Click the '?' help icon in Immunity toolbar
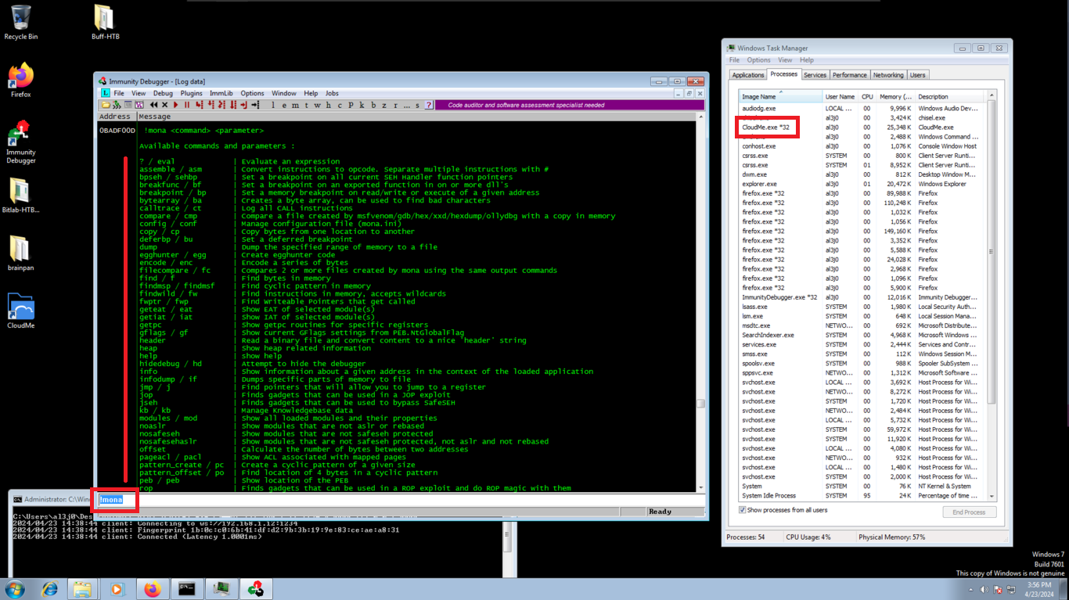This screenshot has height=600, width=1069. click(428, 105)
